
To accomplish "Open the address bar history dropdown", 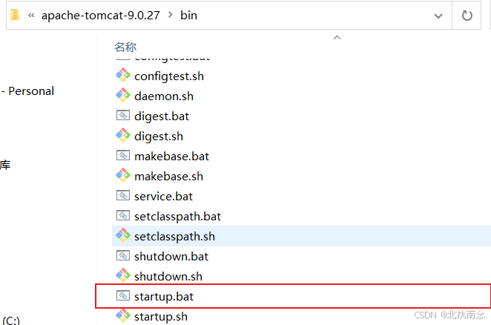I will [438, 16].
